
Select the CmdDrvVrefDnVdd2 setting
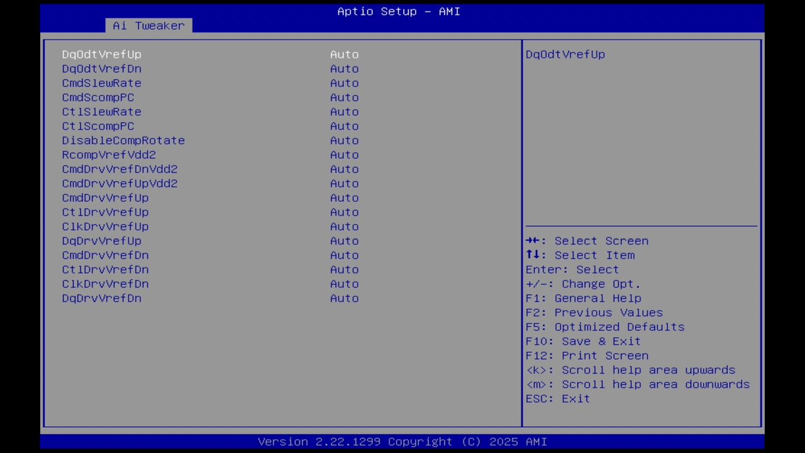(119, 169)
